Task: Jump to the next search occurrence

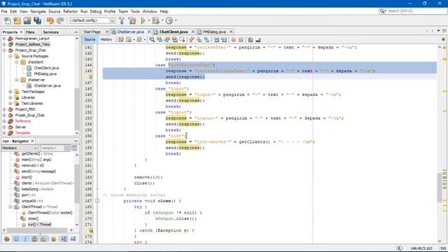Action: [167, 40]
